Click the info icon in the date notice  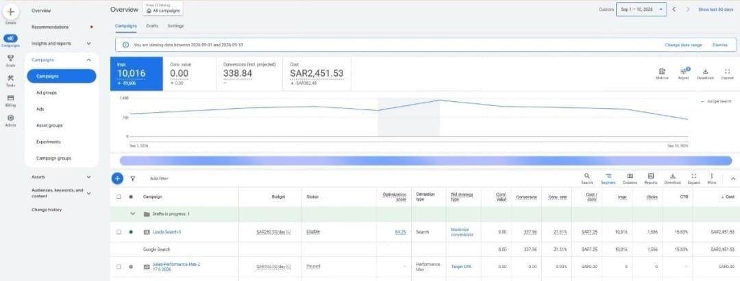[x=125, y=44]
